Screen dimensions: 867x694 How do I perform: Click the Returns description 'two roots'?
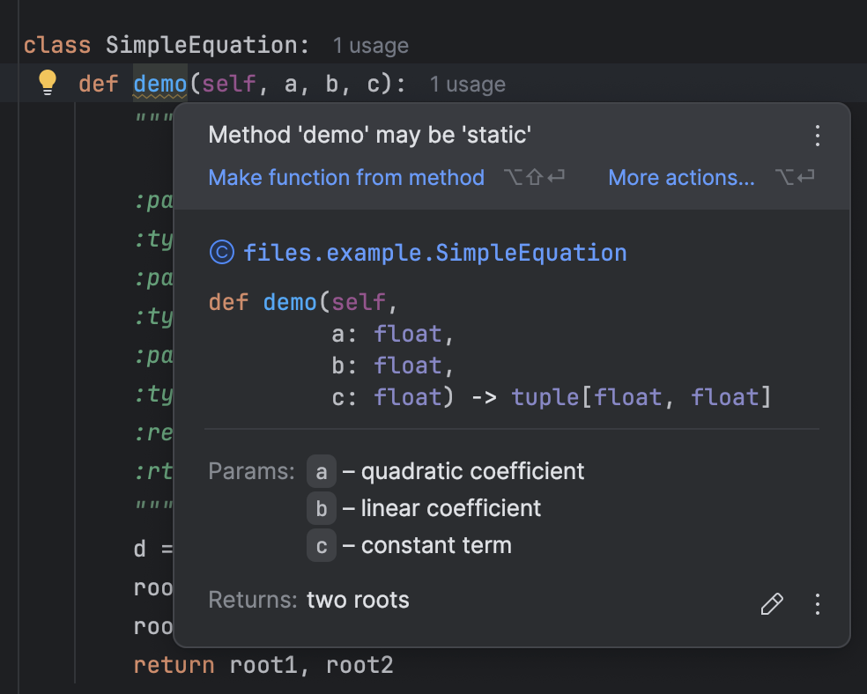point(357,600)
